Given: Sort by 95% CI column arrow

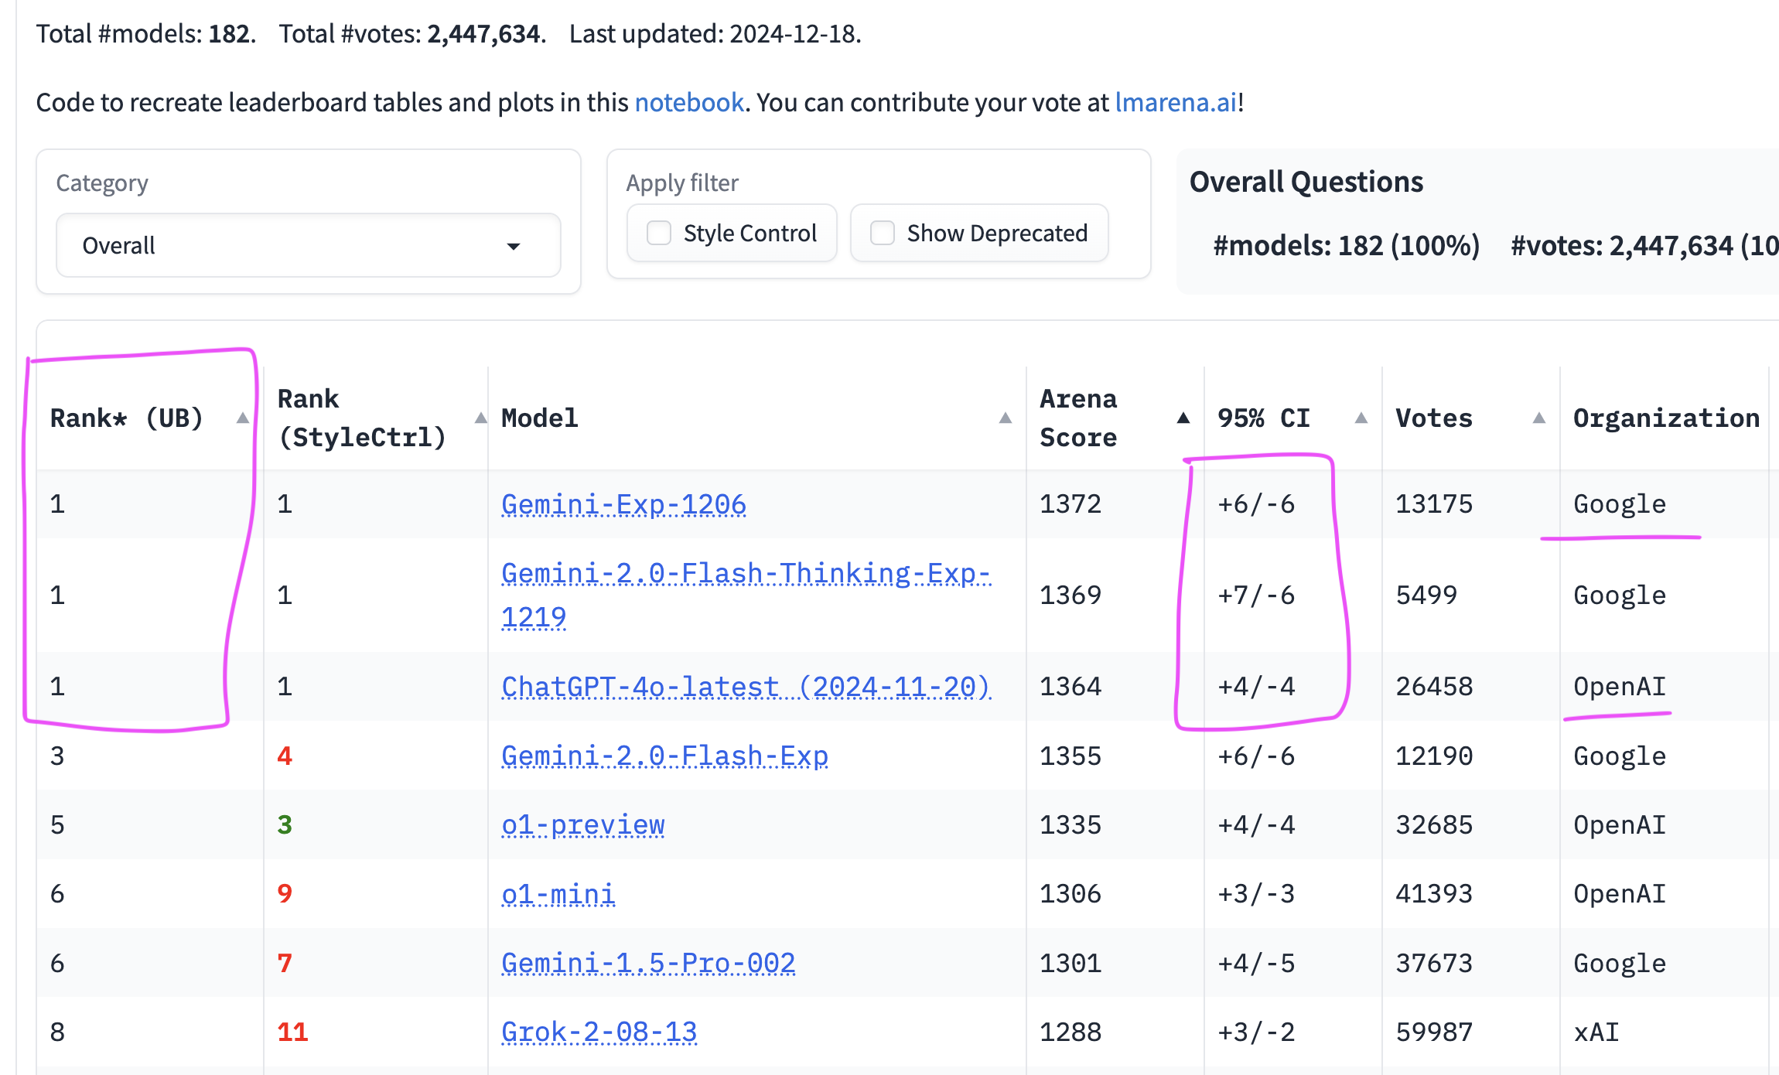Looking at the screenshot, I should tap(1361, 418).
